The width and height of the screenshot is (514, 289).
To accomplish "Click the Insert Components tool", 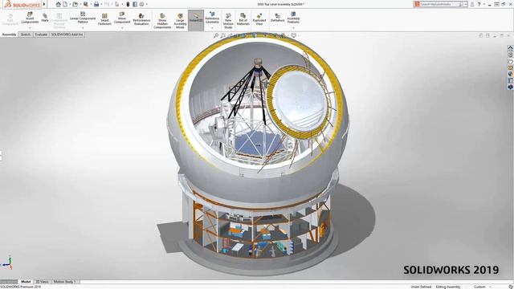I will pos(30,18).
